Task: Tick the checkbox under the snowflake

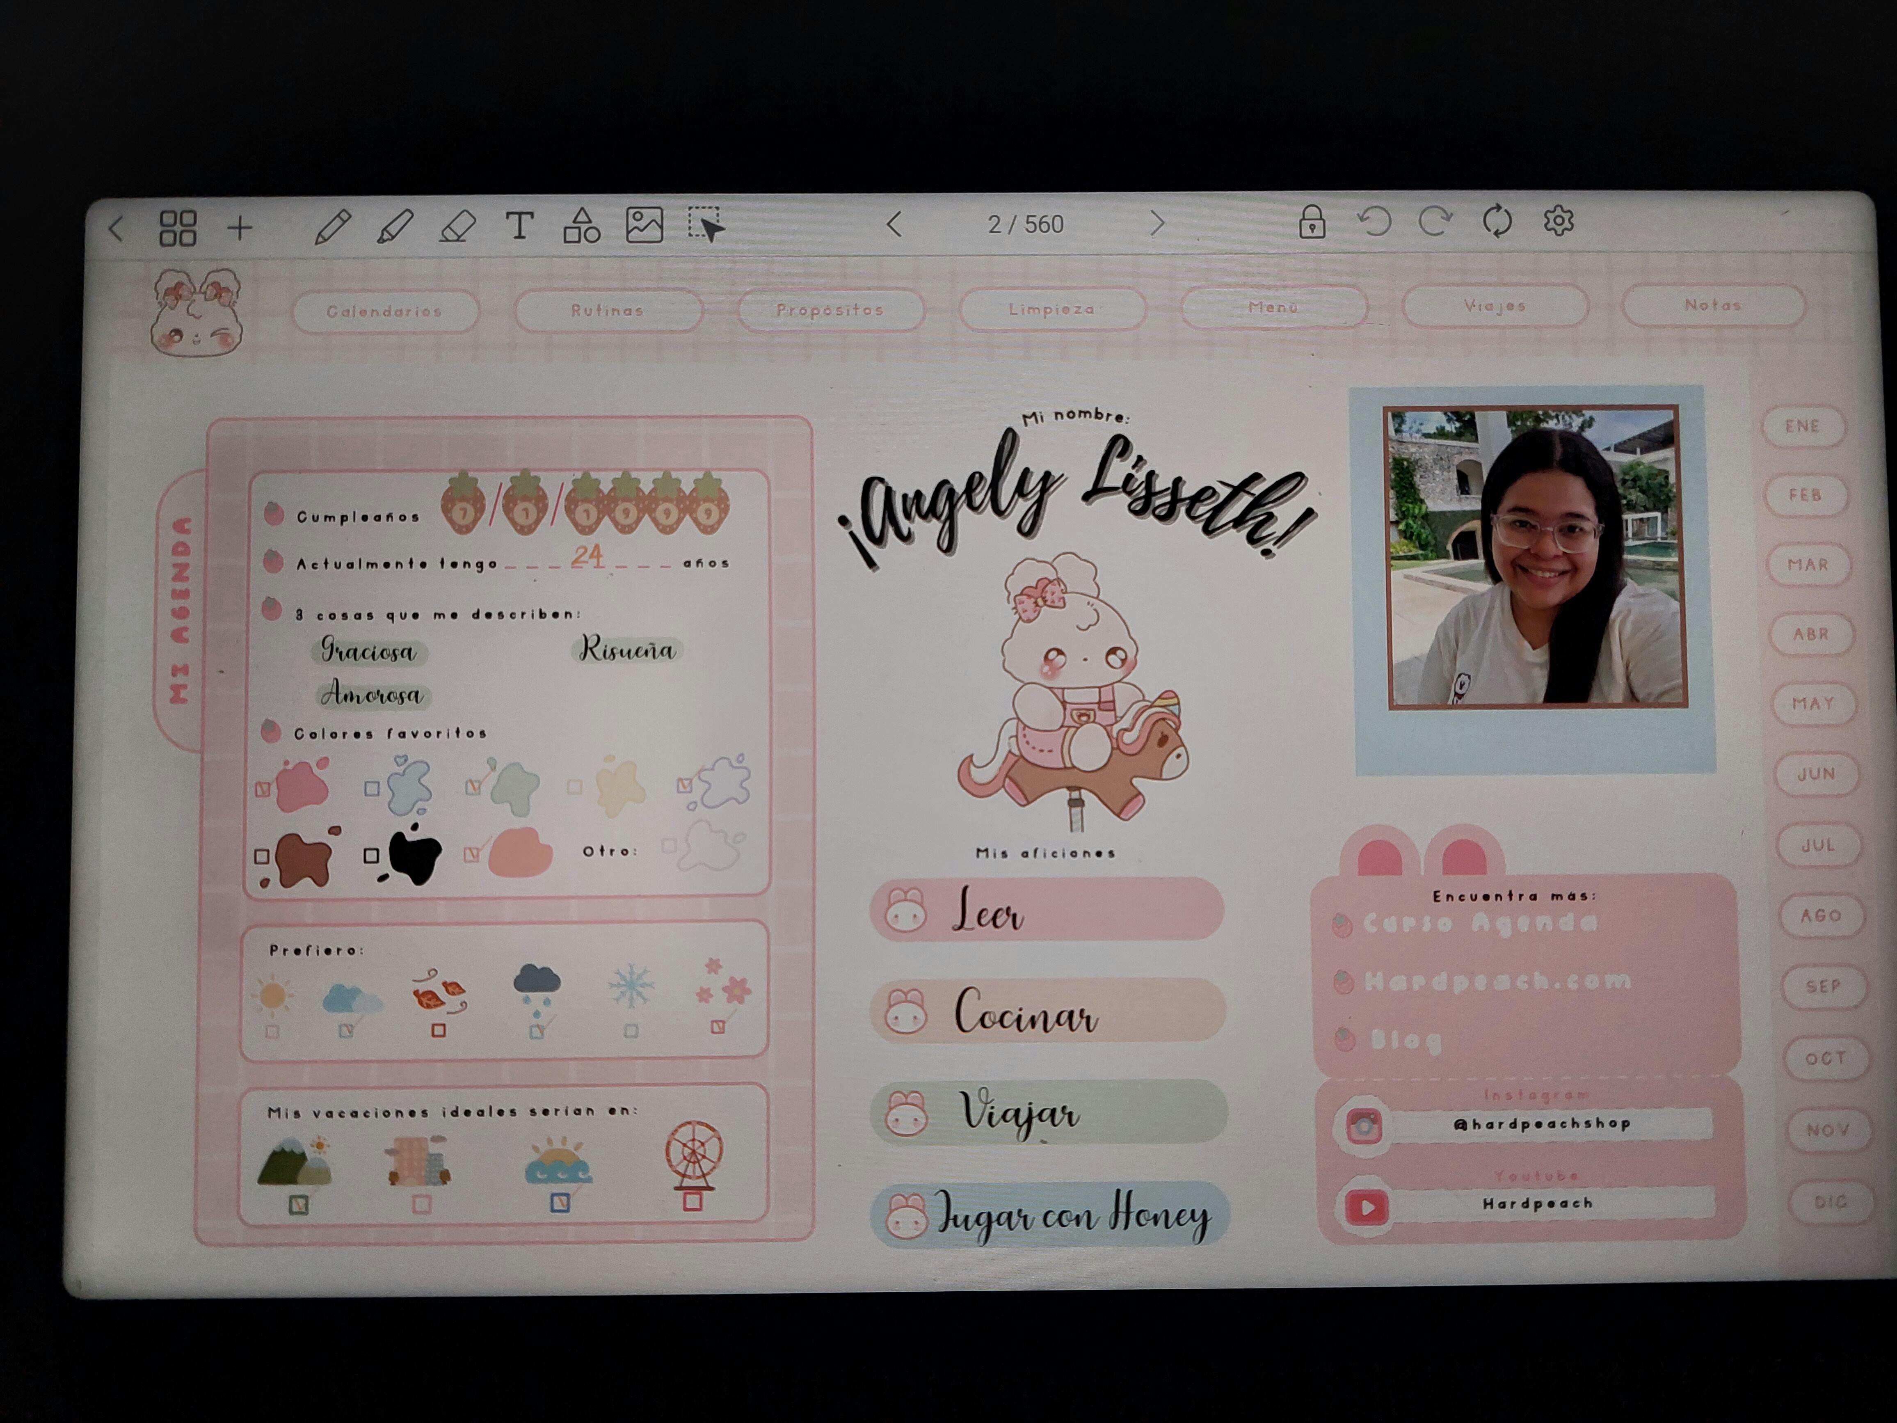Action: click(631, 1030)
